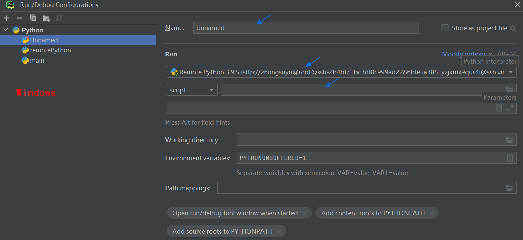
Task: Expand the Parameters field editor
Action: coord(510,108)
